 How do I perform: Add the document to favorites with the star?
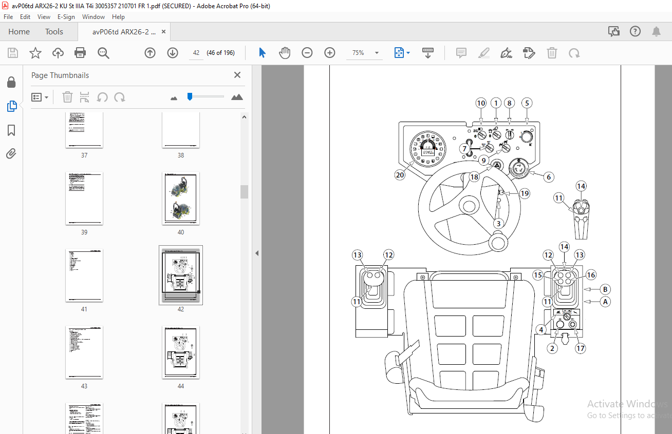coord(35,53)
